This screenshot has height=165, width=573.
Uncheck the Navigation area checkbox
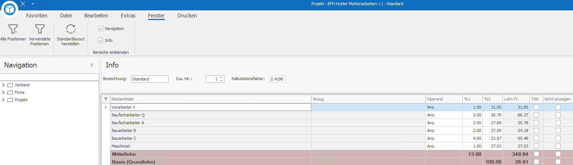pos(101,29)
